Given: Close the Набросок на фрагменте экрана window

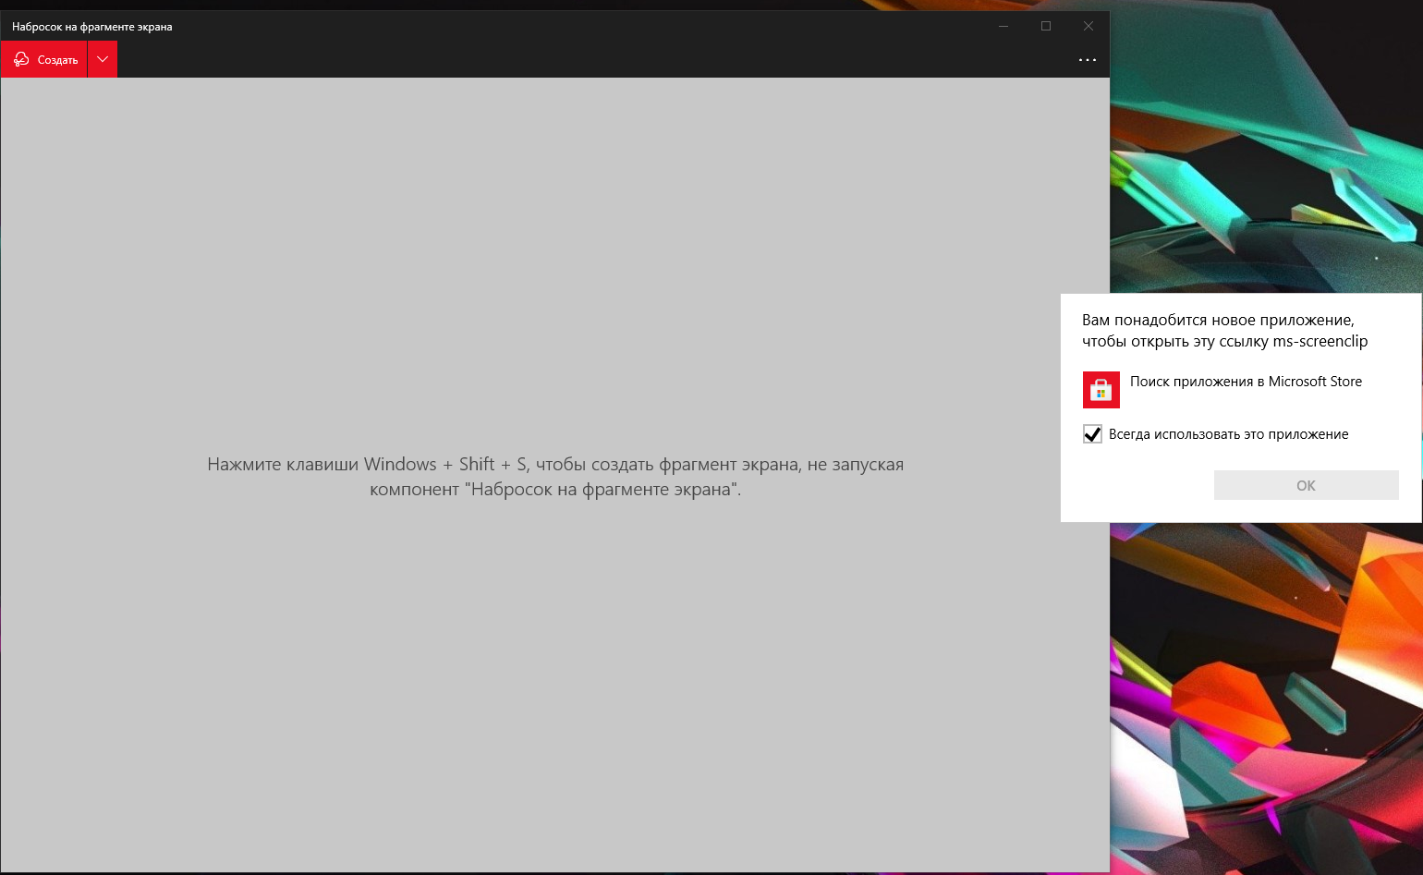Looking at the screenshot, I should pyautogui.click(x=1089, y=26).
